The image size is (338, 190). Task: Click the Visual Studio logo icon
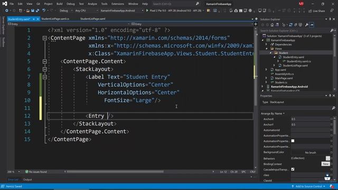[x=5, y=4]
